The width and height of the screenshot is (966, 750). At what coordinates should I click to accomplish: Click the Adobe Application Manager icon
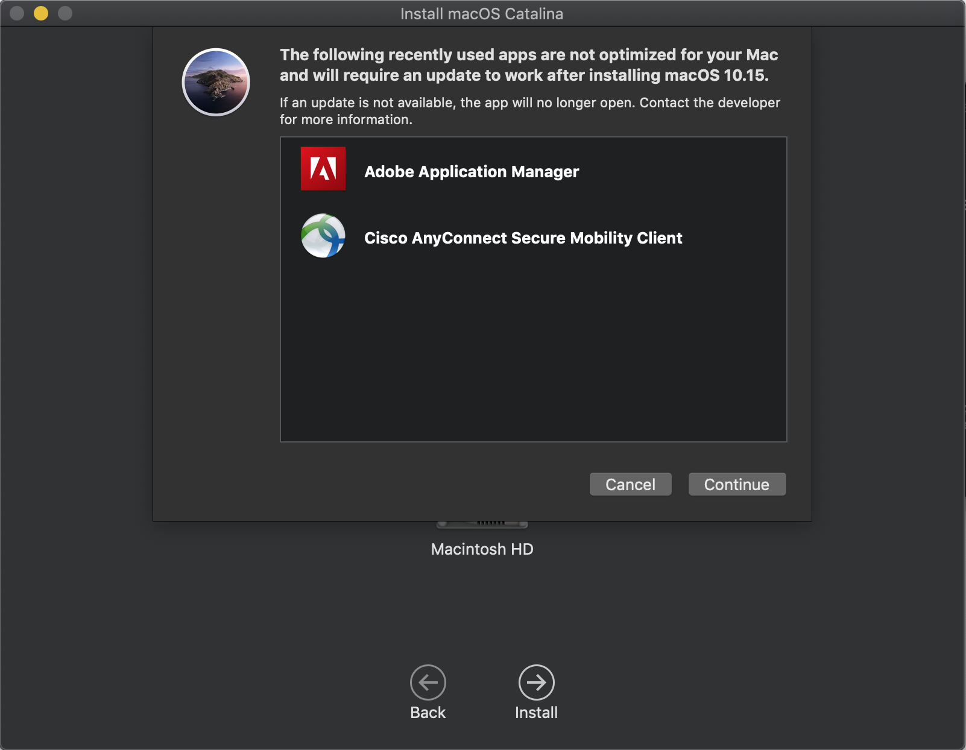323,169
